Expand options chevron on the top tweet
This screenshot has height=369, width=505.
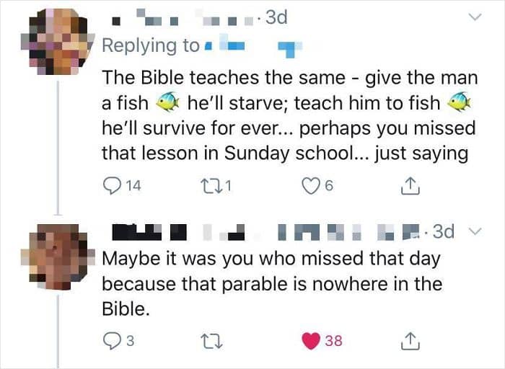point(474,18)
